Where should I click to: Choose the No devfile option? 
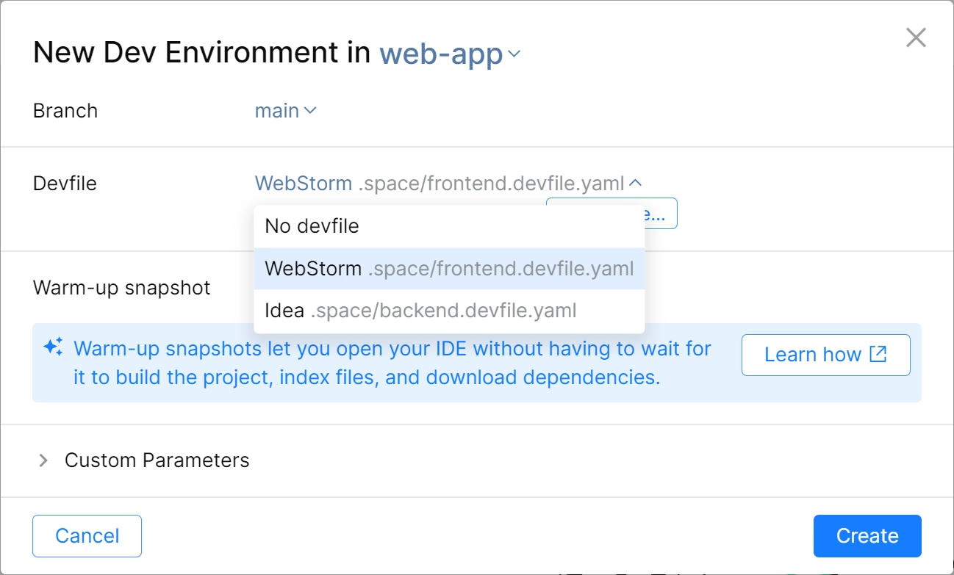click(x=449, y=226)
